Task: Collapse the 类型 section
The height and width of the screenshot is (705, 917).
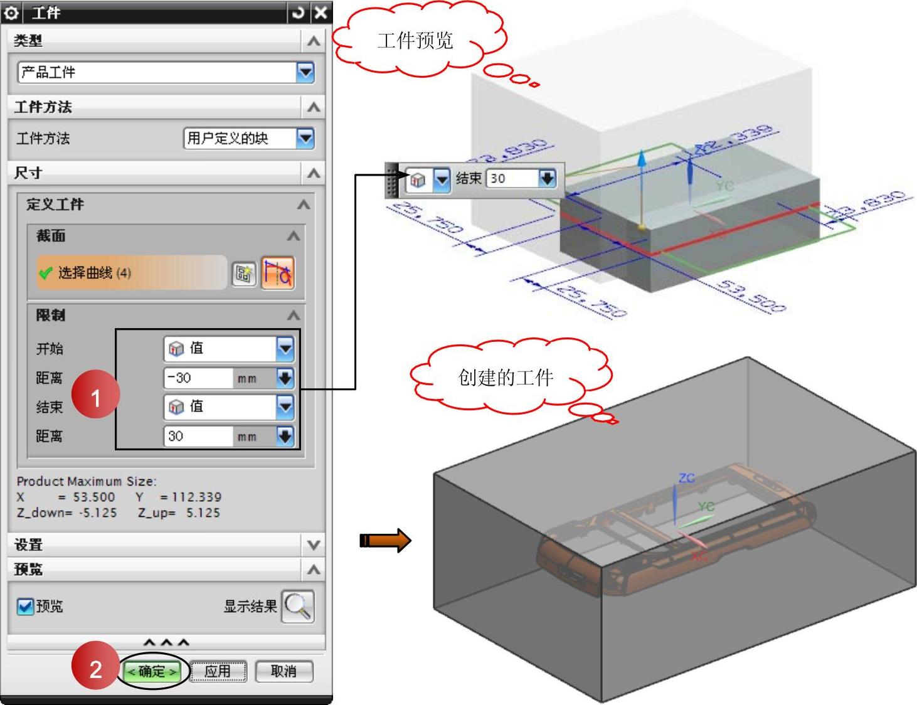Action: point(313,41)
